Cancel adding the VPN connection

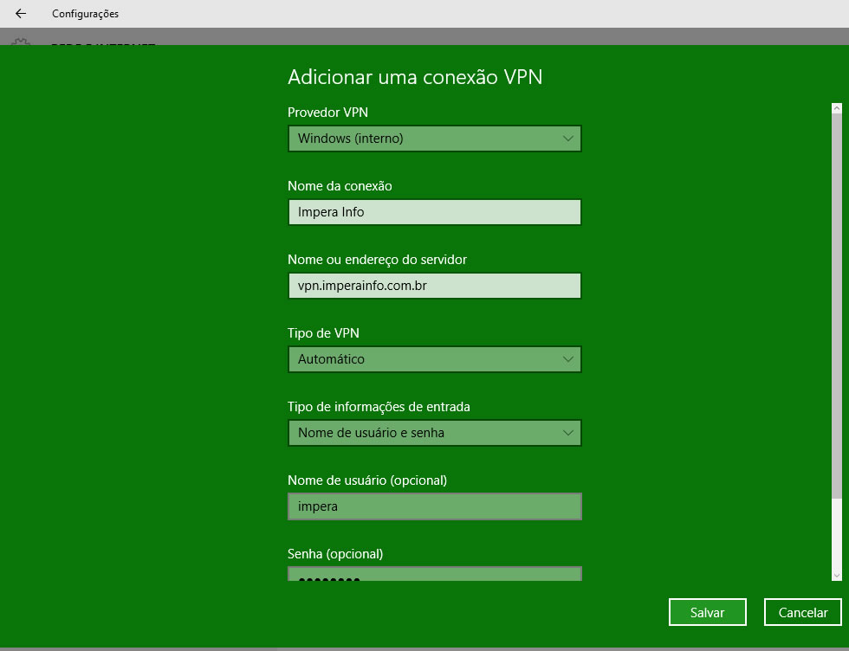[x=802, y=612]
